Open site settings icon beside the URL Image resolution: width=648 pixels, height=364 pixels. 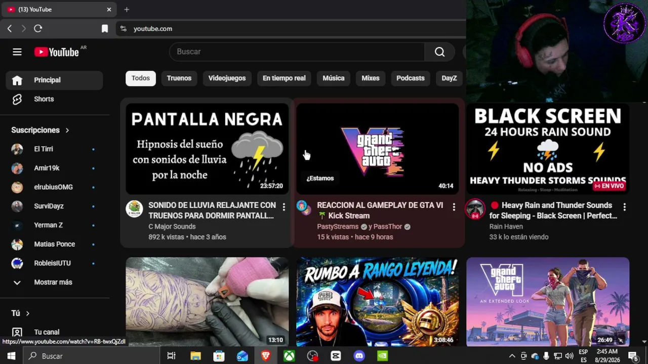click(x=123, y=29)
